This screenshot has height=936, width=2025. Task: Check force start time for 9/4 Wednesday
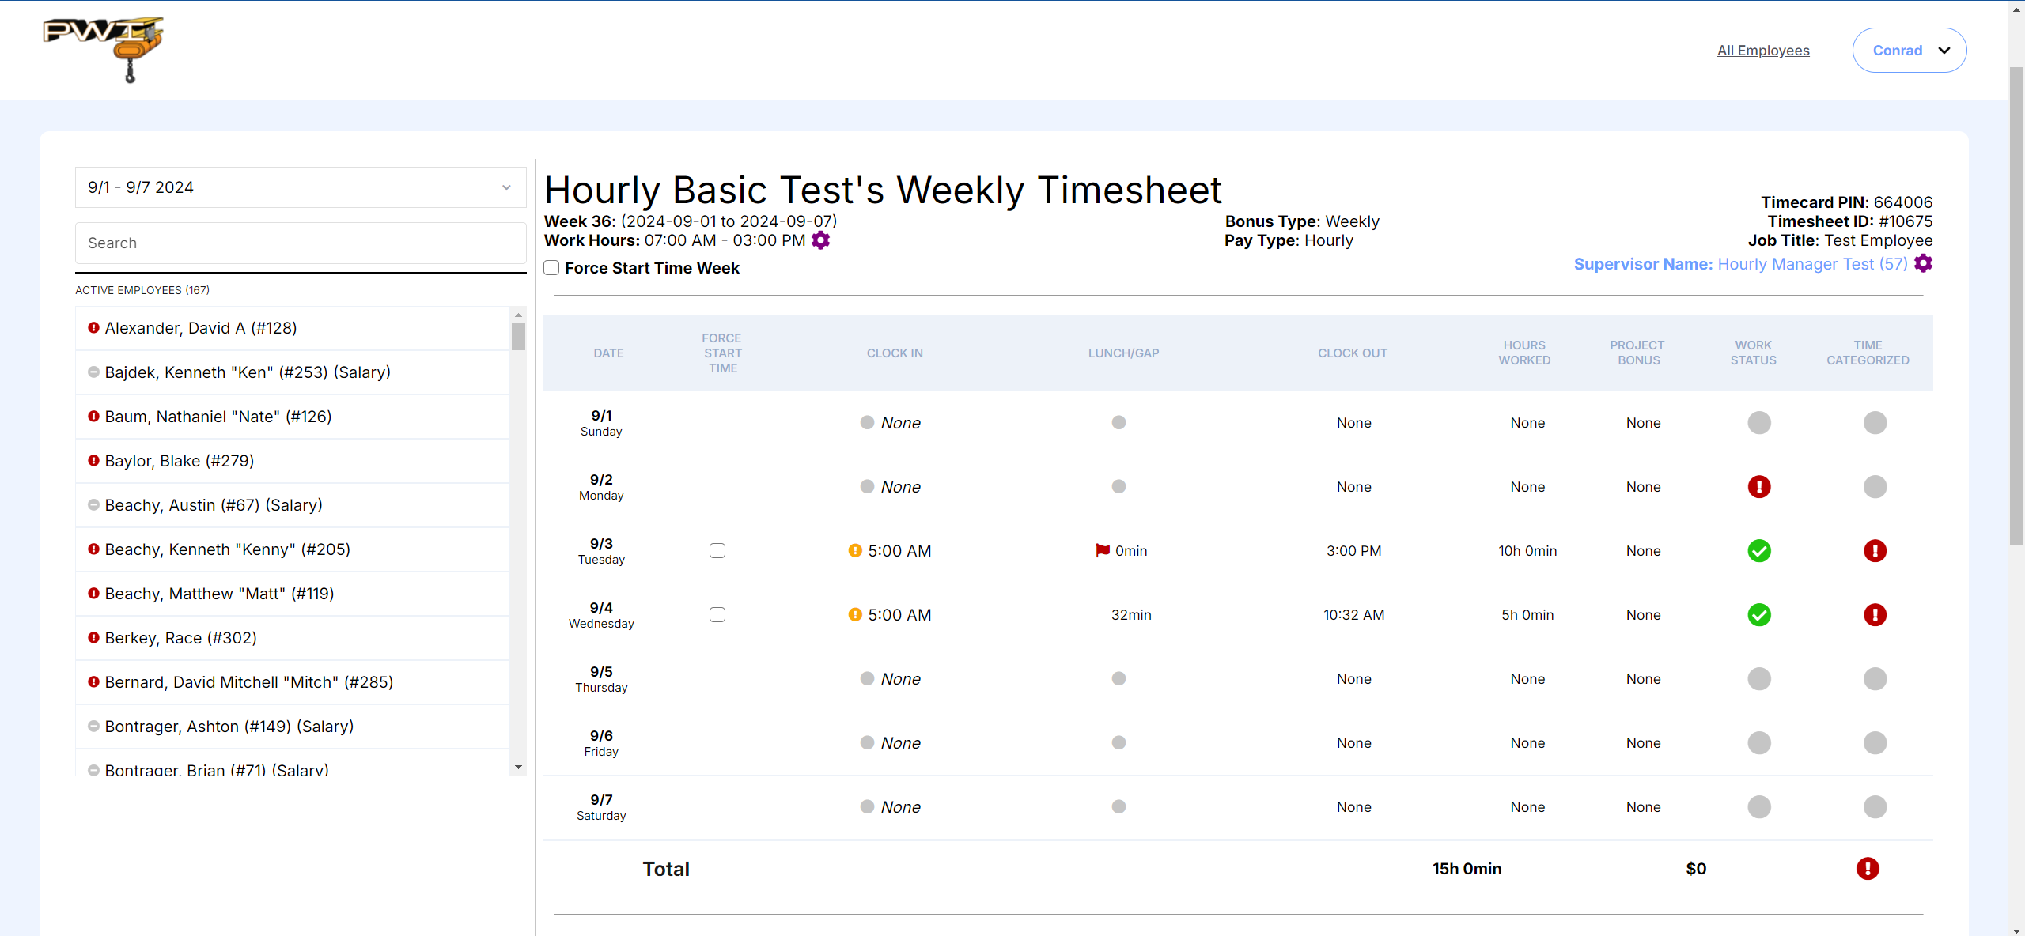coord(717,615)
